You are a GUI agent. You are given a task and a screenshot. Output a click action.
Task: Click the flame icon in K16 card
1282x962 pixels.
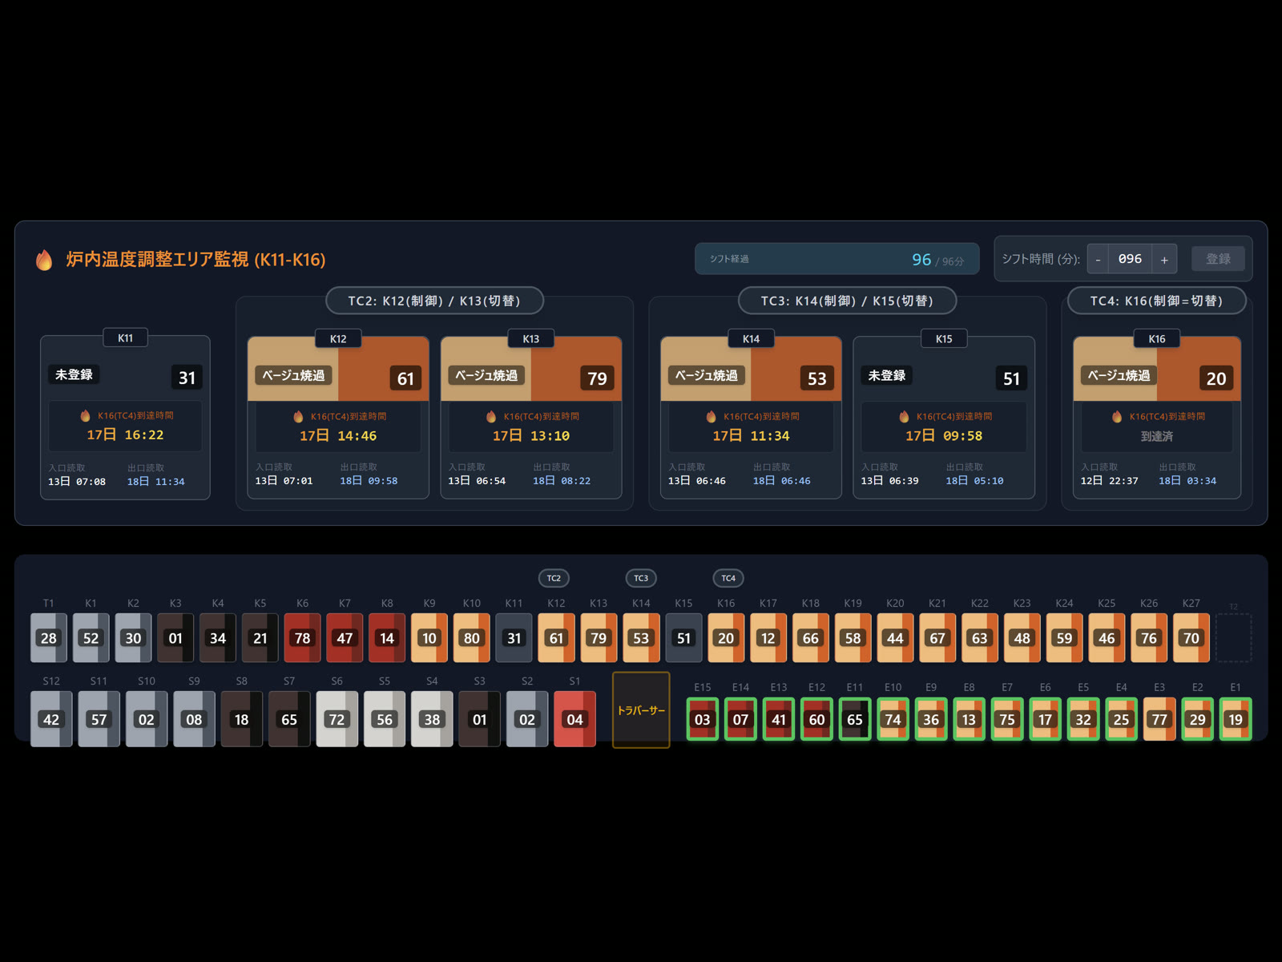(1117, 416)
